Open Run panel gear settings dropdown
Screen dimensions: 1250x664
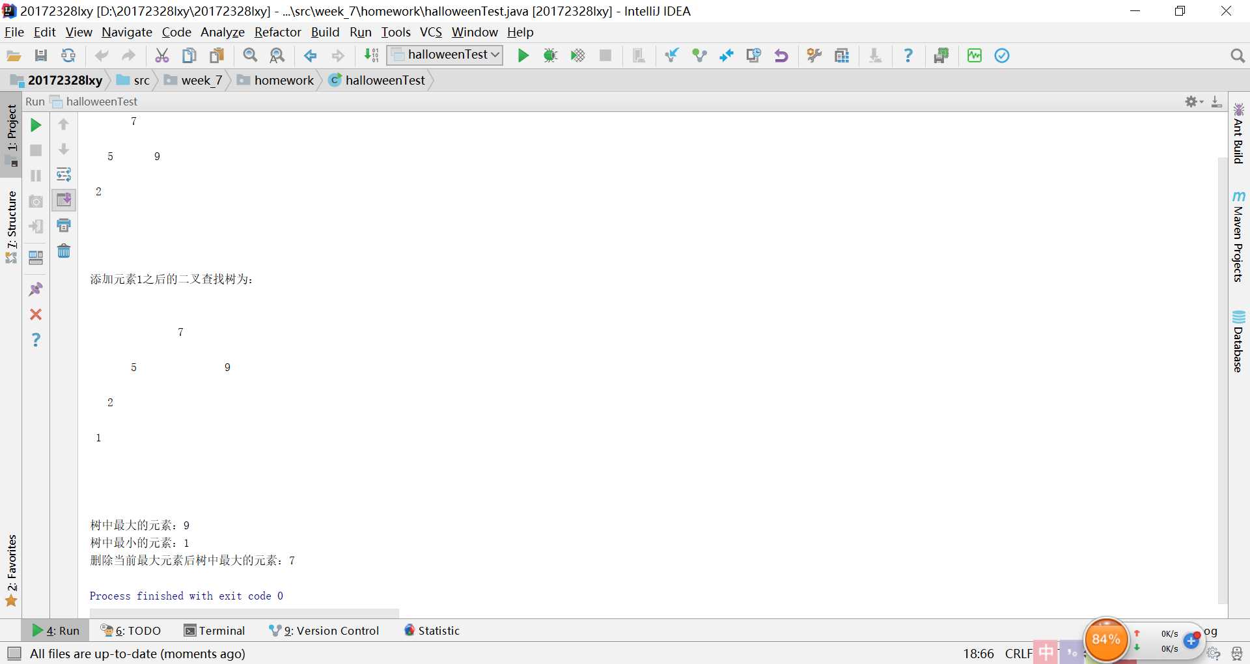tap(1193, 102)
